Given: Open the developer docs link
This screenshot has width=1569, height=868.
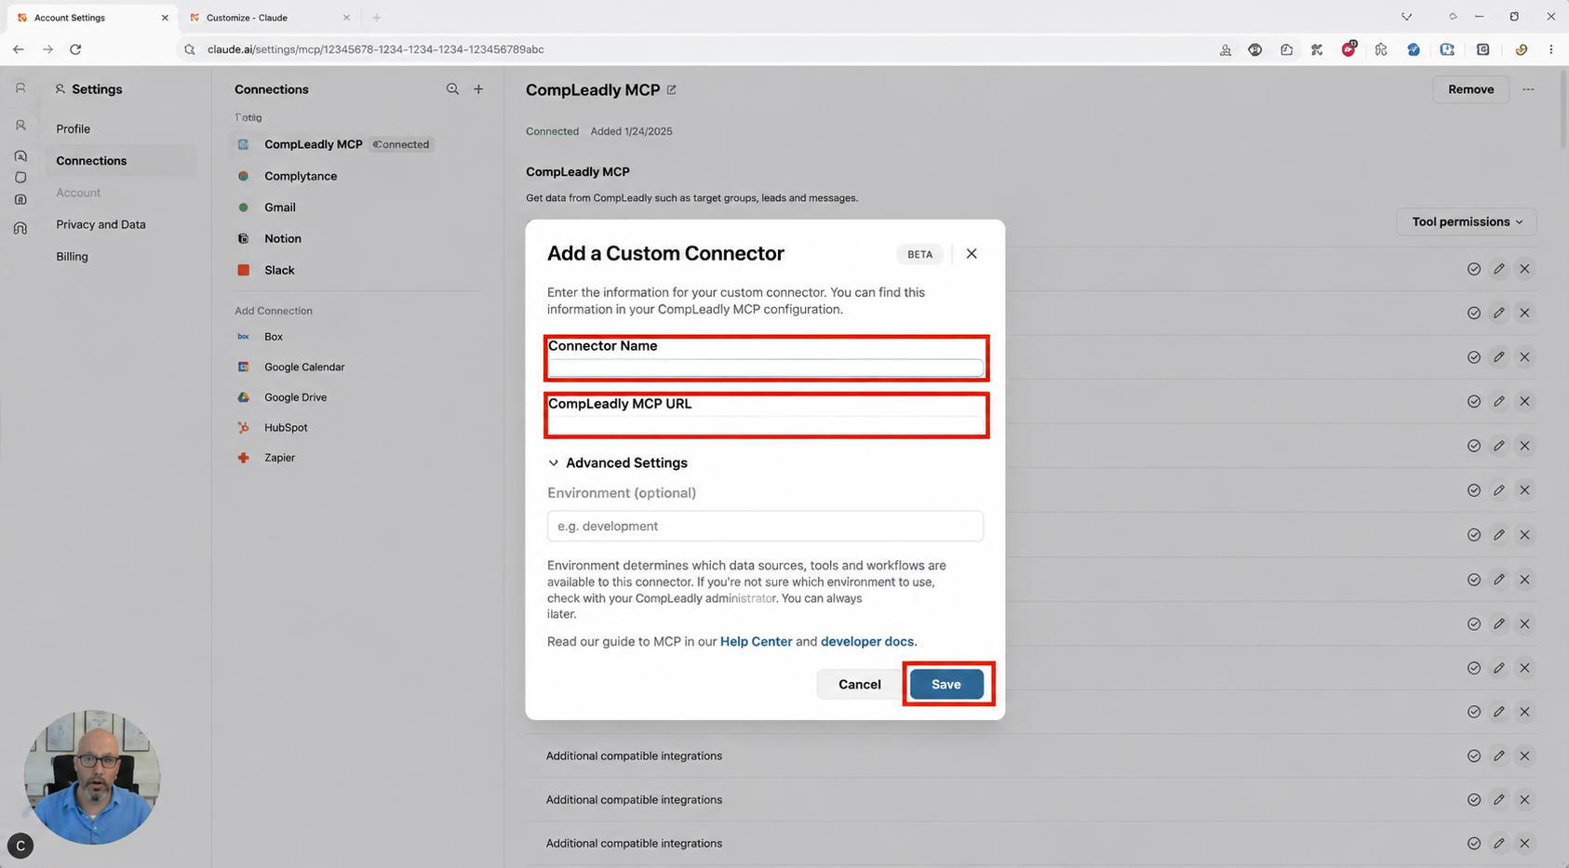Looking at the screenshot, I should [867, 641].
